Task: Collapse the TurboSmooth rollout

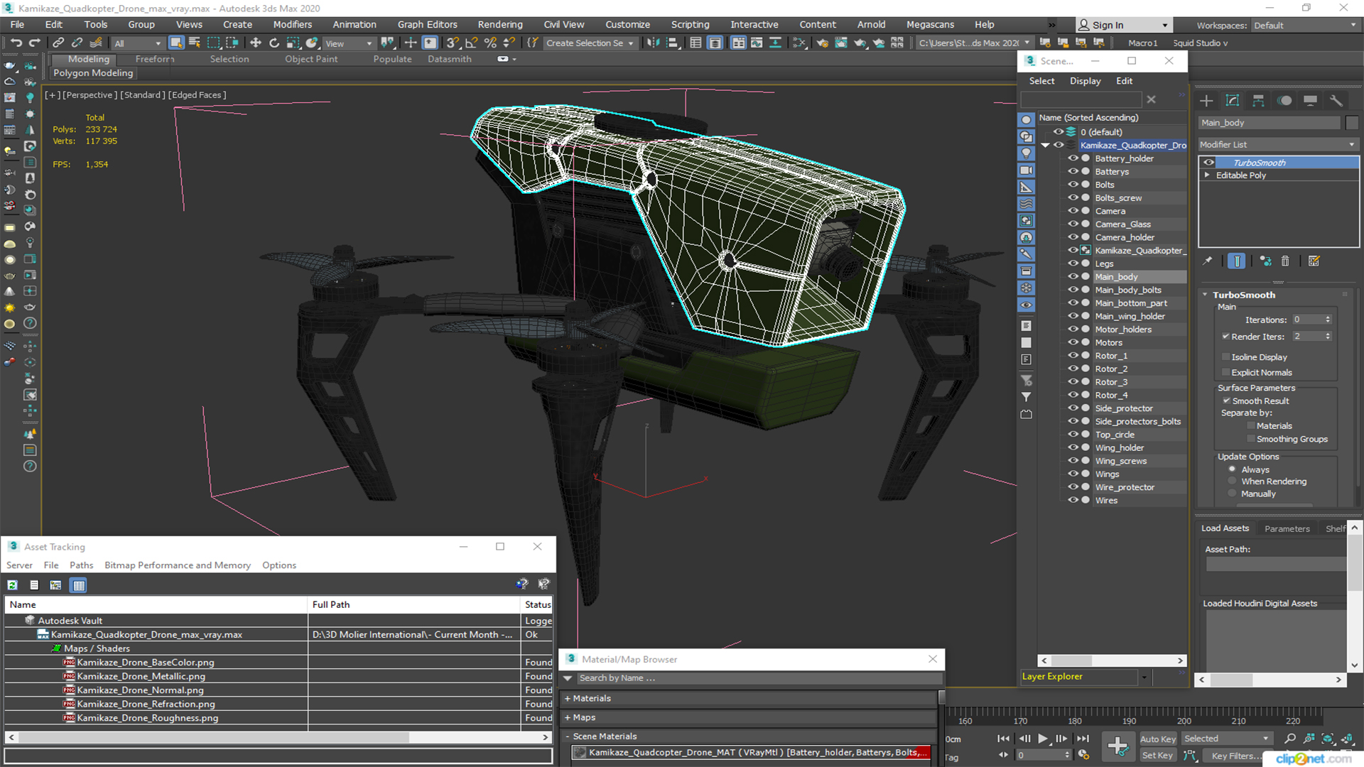Action: click(x=1206, y=295)
